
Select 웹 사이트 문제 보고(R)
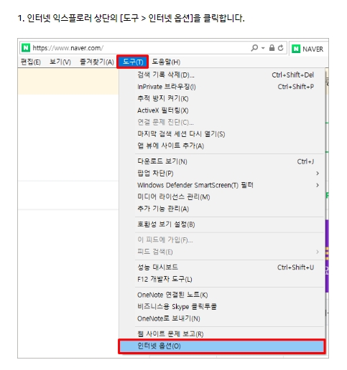(222, 334)
